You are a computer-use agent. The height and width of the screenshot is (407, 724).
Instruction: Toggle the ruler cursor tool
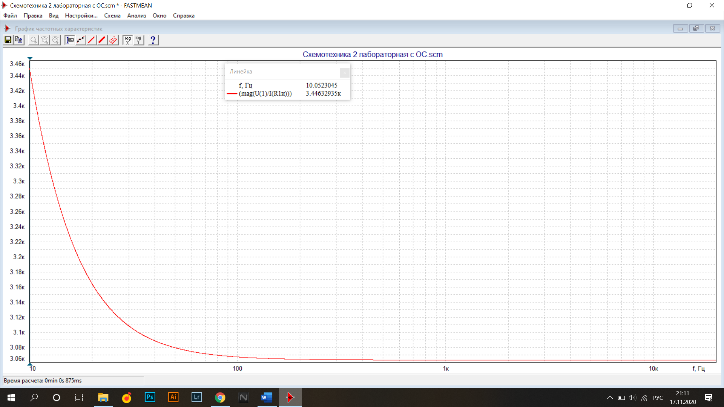(x=70, y=40)
